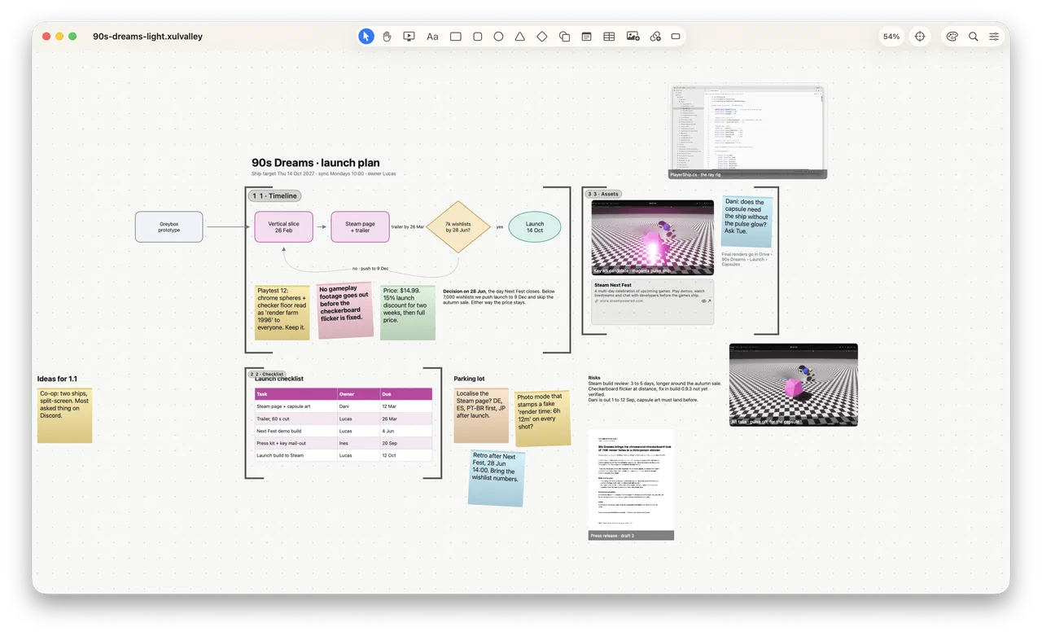
Task: Select the hand pan tool
Action: (x=387, y=37)
